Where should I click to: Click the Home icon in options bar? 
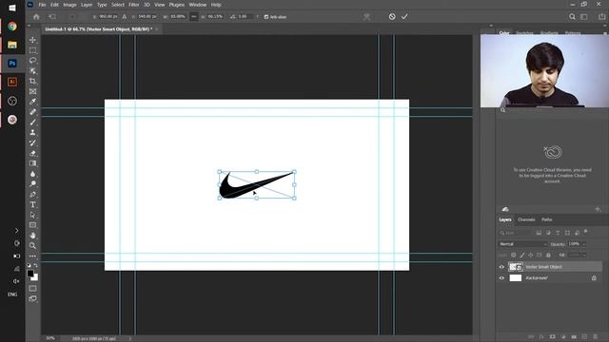(36, 17)
